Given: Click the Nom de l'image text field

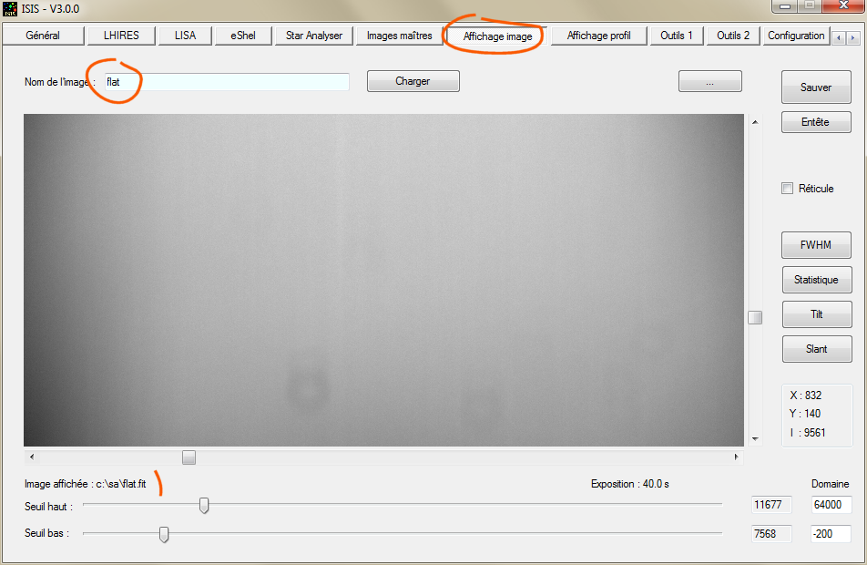Looking at the screenshot, I should coord(225,82).
